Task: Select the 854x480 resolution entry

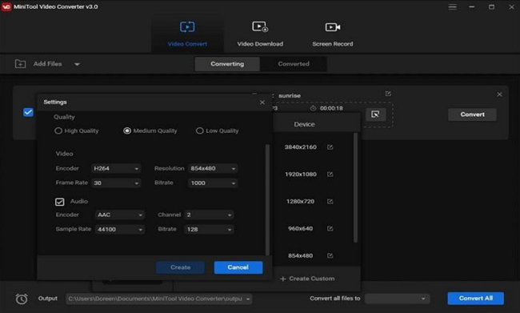Action: tap(301, 255)
